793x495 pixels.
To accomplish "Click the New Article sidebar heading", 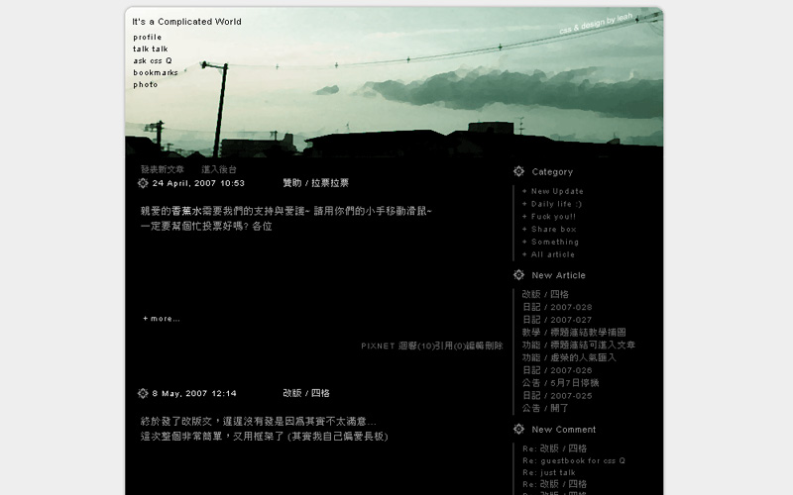I will (558, 275).
